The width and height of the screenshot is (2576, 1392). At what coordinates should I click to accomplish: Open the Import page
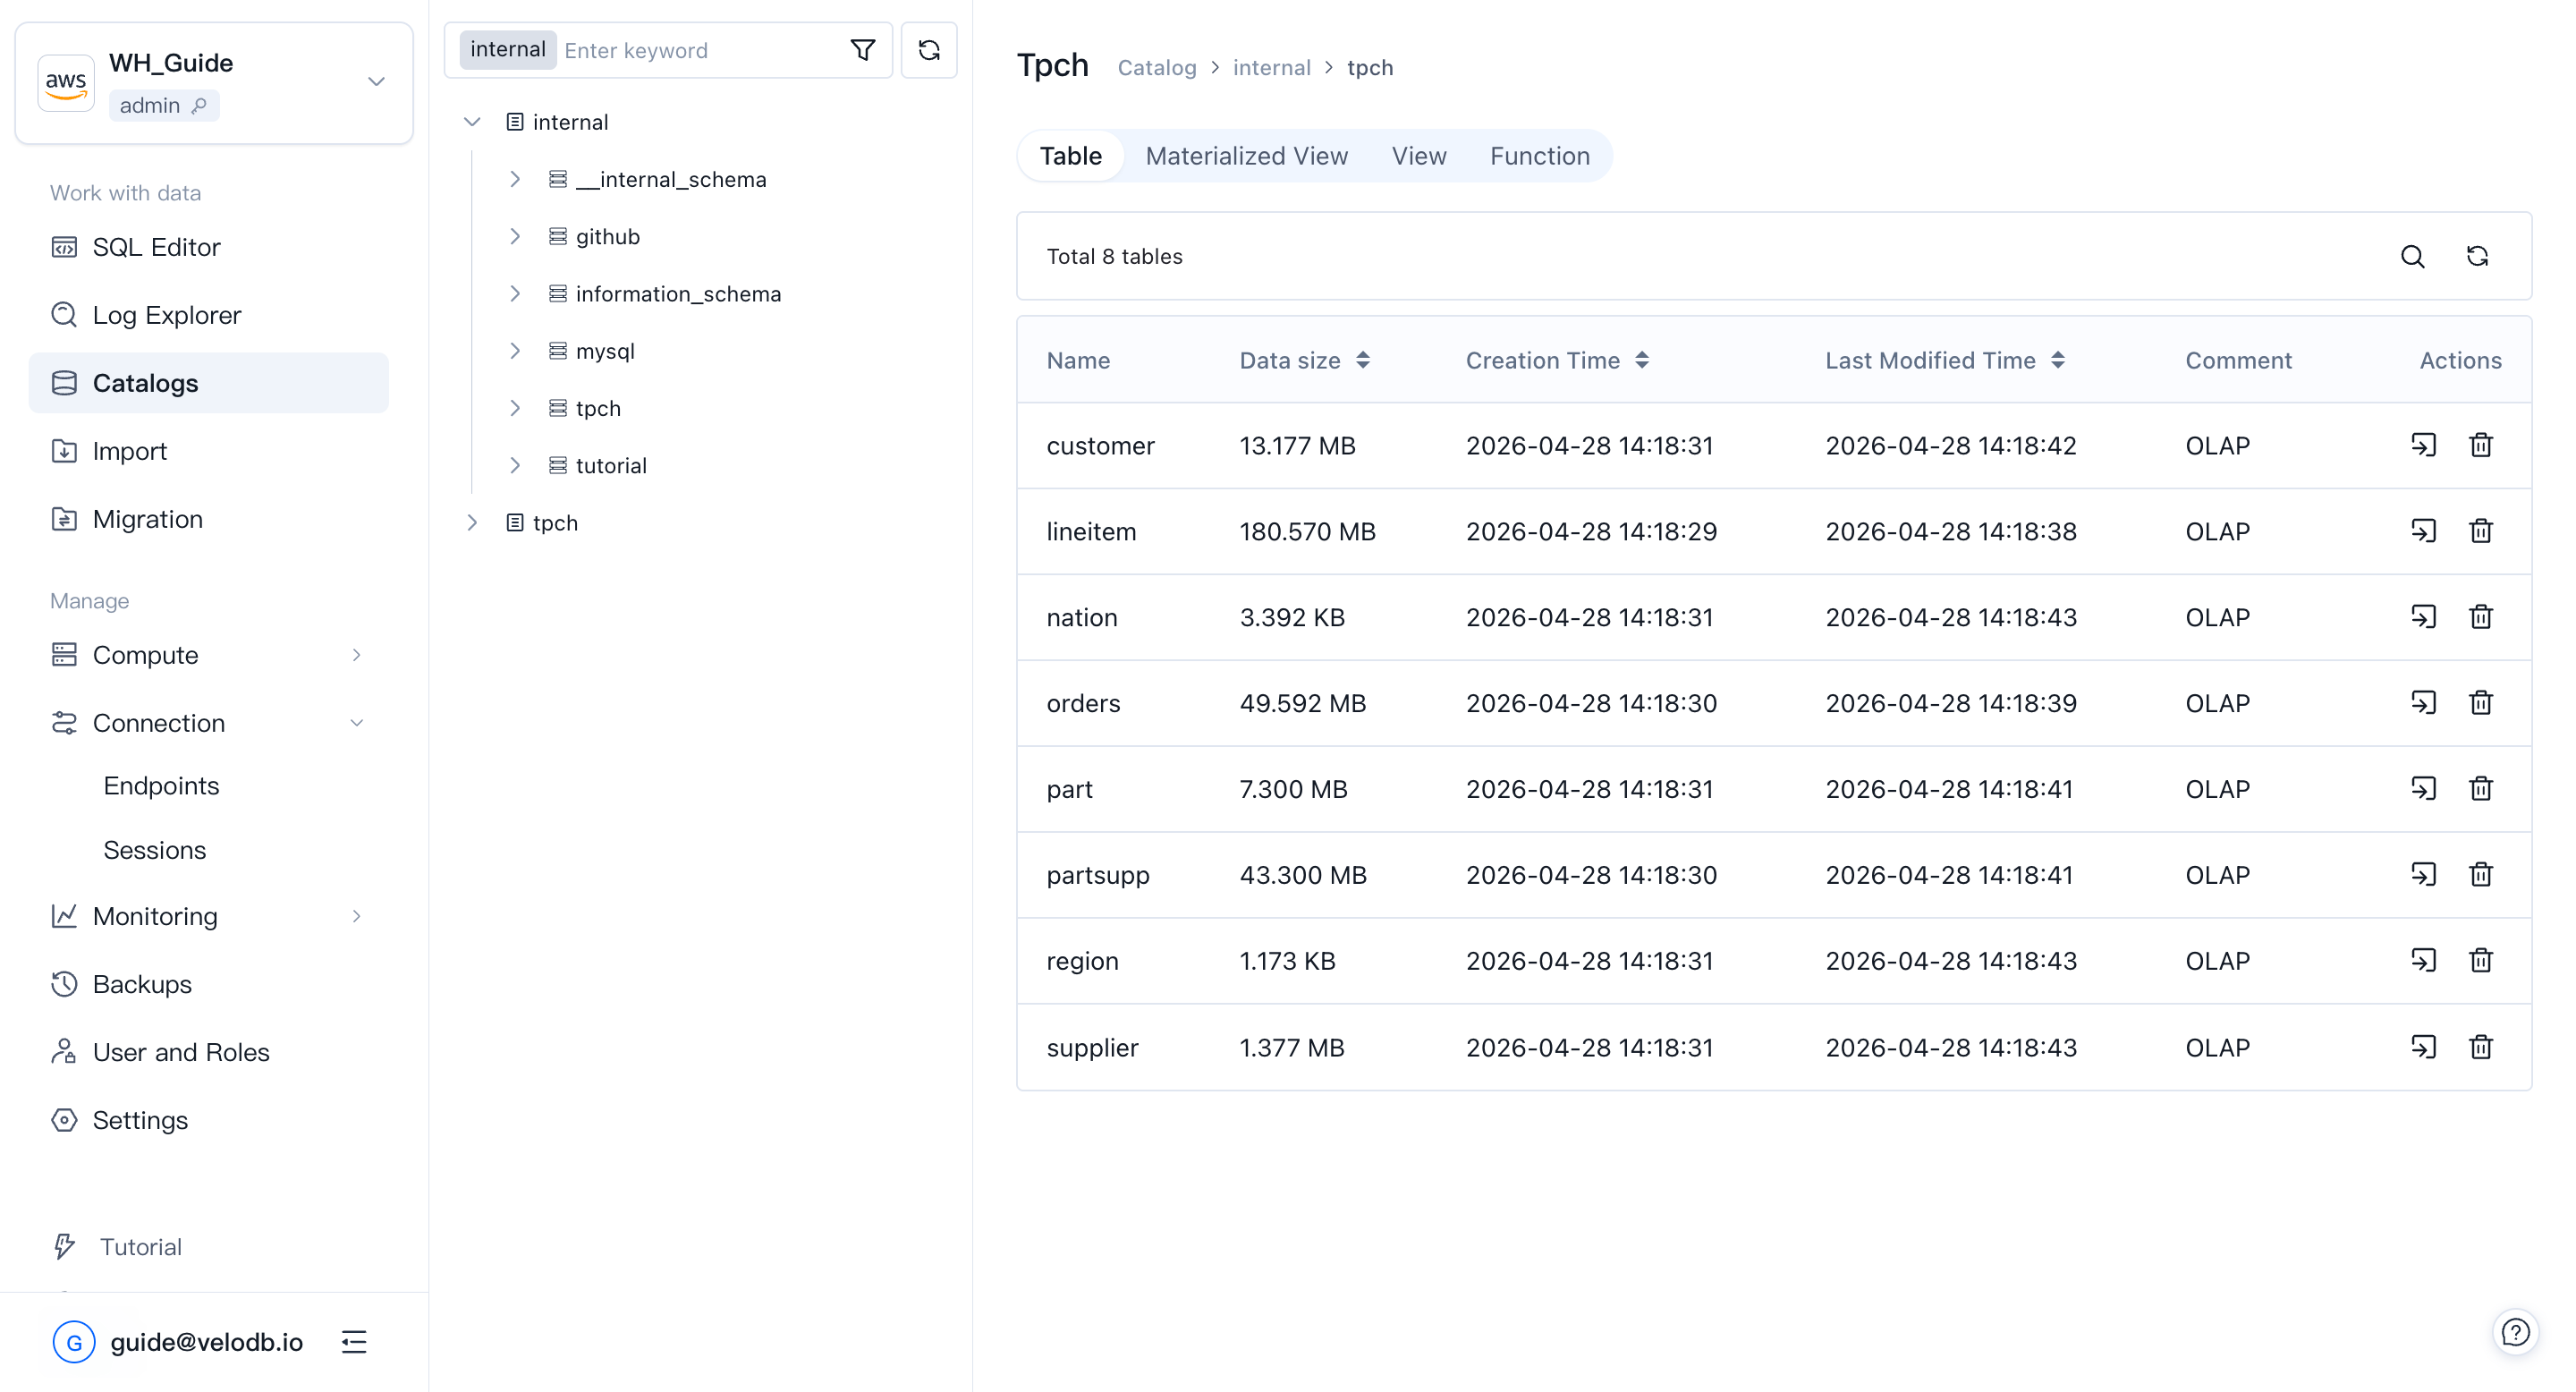(x=129, y=450)
